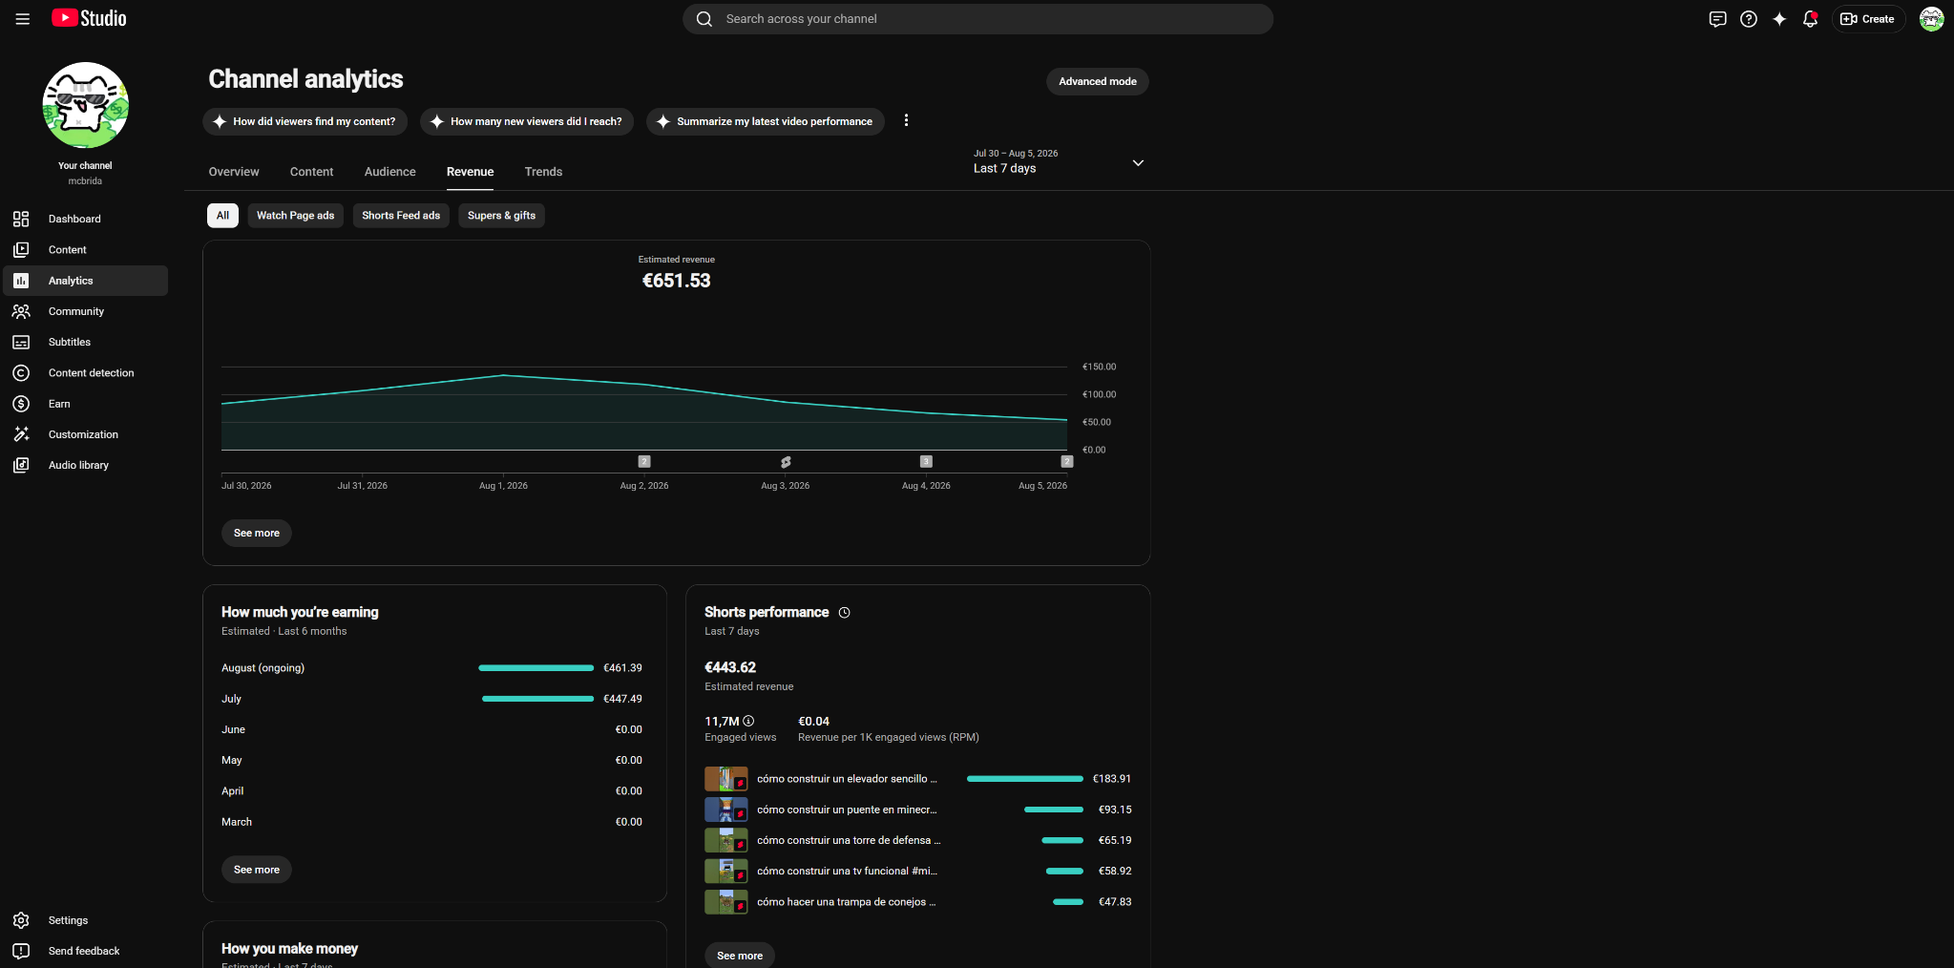
Task: Select the Watch Page ads filter chip
Action: [295, 216]
